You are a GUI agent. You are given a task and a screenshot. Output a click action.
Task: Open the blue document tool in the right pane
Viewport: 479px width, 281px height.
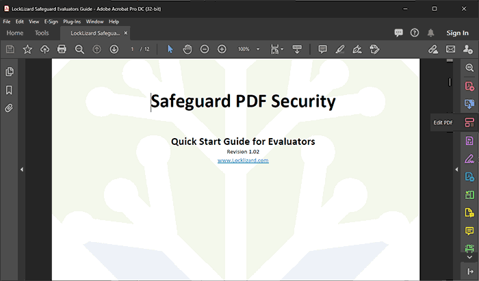click(x=469, y=176)
